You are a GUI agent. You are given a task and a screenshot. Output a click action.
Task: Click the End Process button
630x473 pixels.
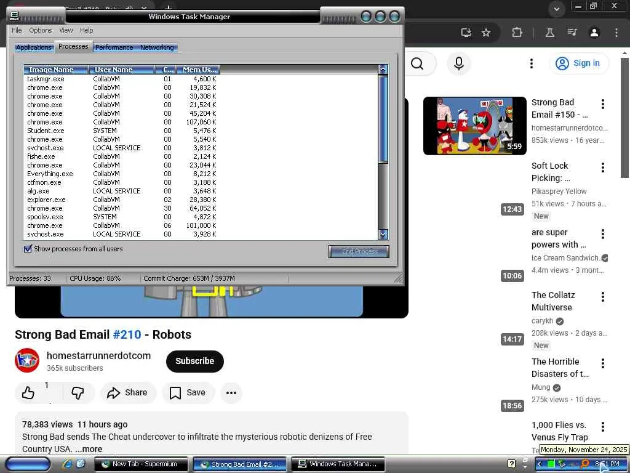click(x=359, y=251)
